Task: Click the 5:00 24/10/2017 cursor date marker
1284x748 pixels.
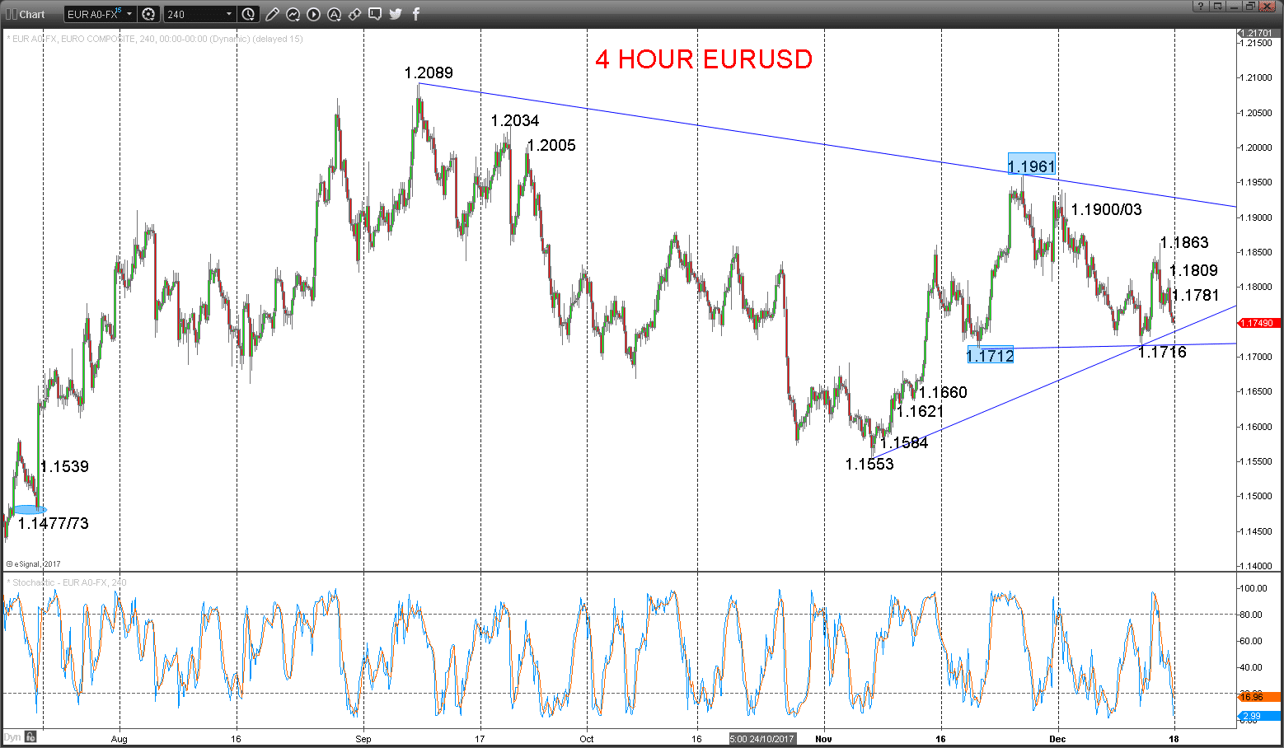Action: pyautogui.click(x=762, y=739)
